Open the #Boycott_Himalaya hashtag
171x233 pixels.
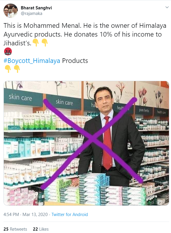(x=32, y=61)
